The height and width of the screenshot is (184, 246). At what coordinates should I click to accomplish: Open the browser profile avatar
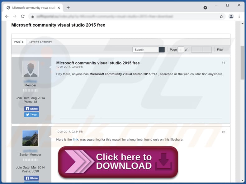(231, 16)
